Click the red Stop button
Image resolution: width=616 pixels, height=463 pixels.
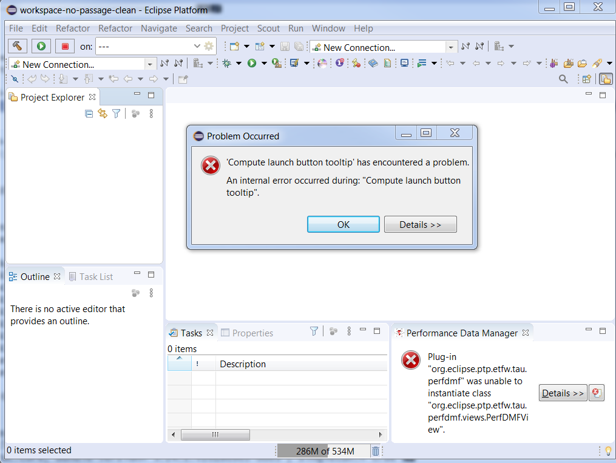tap(65, 46)
